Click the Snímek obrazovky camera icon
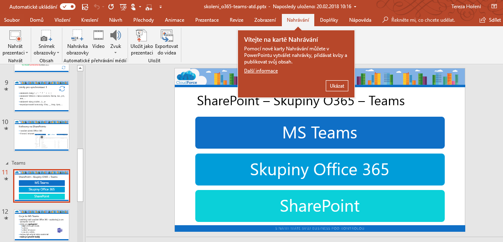Screen dimensions: 503x242 [46, 36]
